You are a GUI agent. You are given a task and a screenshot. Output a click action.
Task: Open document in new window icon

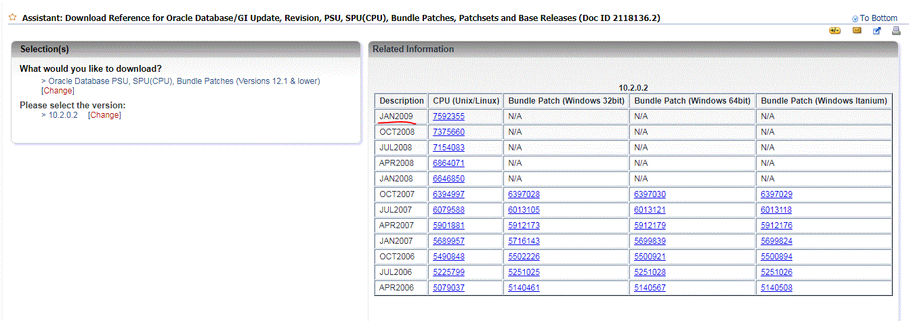(876, 30)
